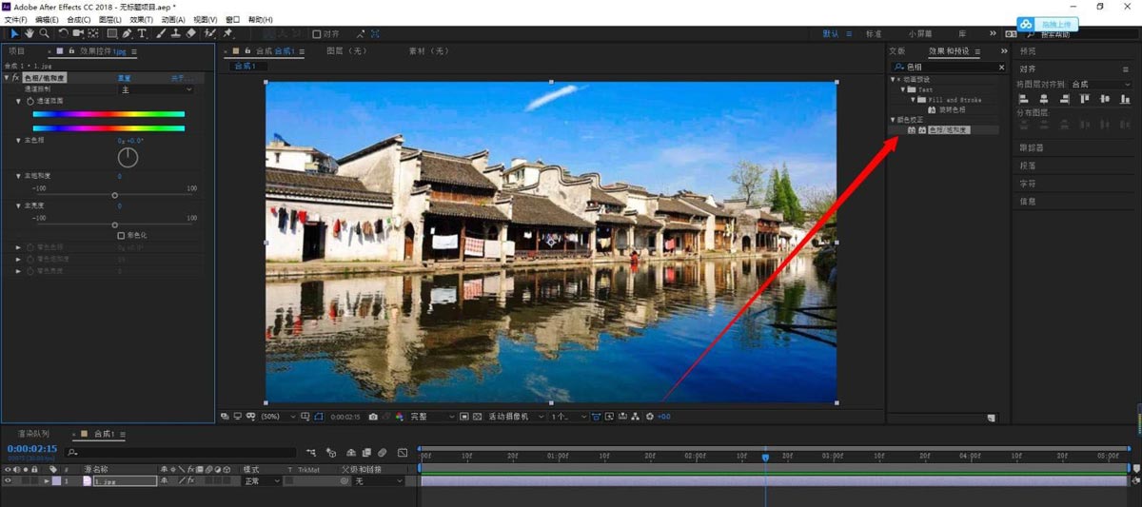Click the 主饱和度 slider handle

115,195
